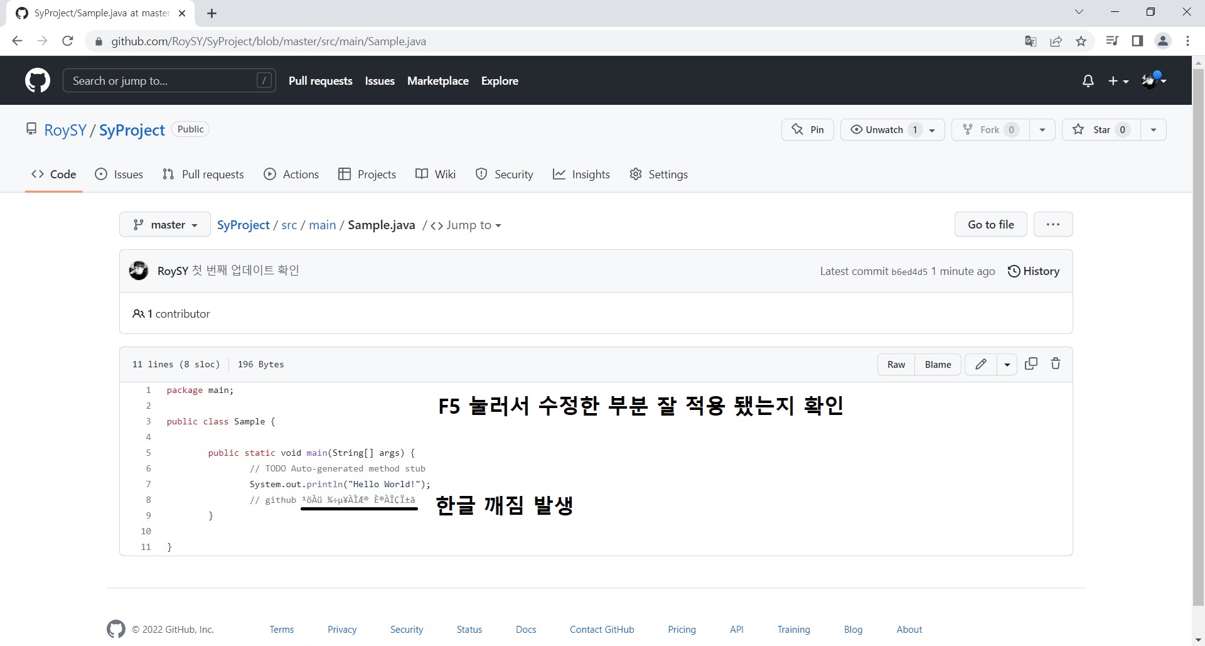Expand the Jump to dropdown
The image size is (1205, 646).
[466, 225]
